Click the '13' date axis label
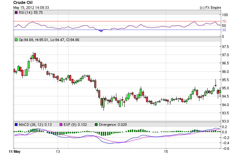This screenshot has height=160, width=234. (x=58, y=151)
